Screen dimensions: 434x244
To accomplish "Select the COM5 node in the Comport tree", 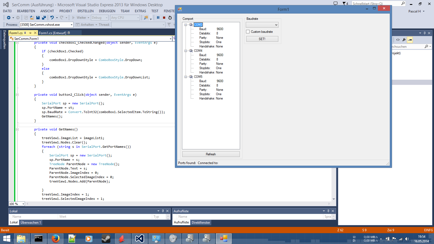I will coord(198,77).
